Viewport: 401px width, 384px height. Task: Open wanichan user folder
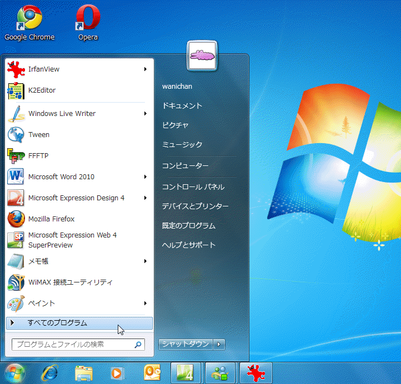177,87
